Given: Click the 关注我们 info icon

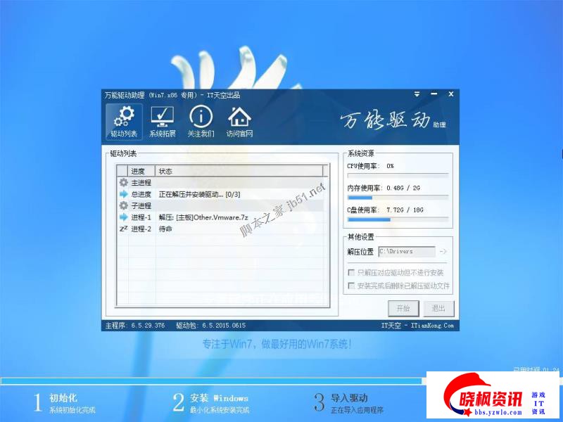Looking at the screenshot, I should click(201, 121).
